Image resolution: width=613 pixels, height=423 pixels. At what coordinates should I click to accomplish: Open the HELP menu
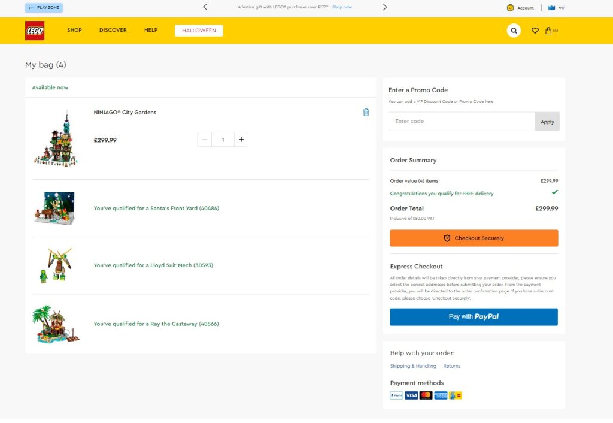[x=151, y=30]
